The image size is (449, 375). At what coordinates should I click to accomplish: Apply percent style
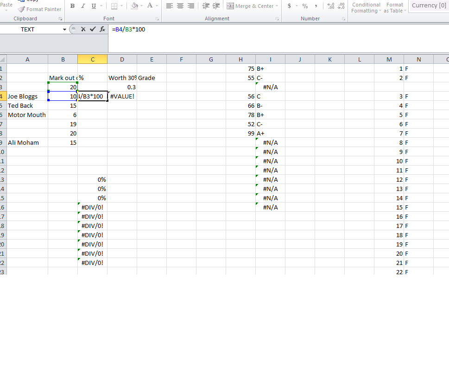click(305, 6)
